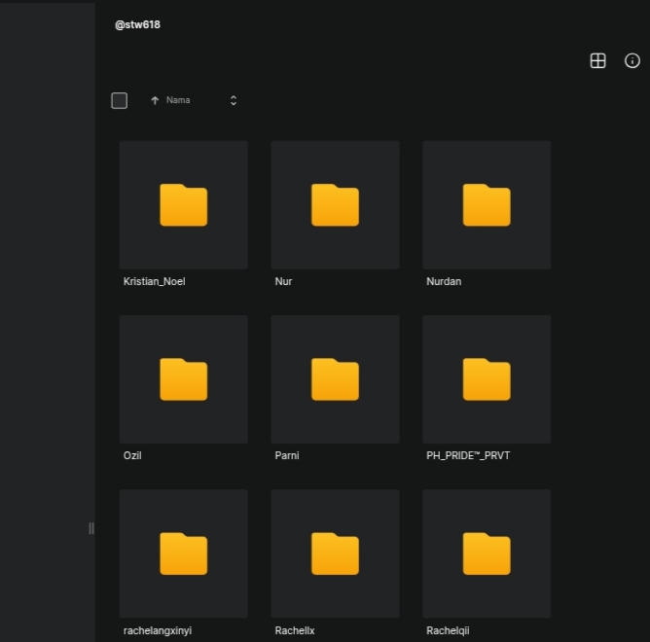Image resolution: width=650 pixels, height=642 pixels.
Task: Click the Nurdan folder name
Action: pos(444,281)
